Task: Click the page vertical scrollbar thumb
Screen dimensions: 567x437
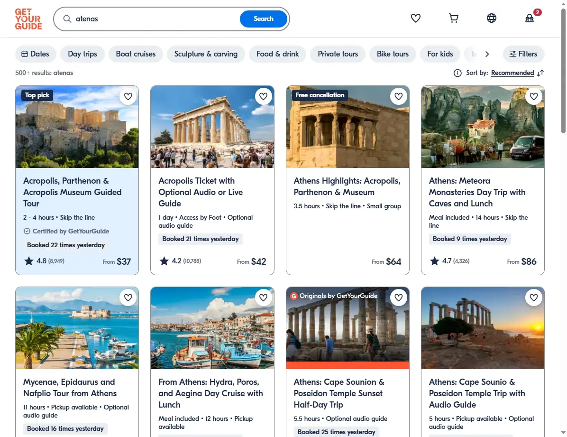Action: tap(563, 71)
